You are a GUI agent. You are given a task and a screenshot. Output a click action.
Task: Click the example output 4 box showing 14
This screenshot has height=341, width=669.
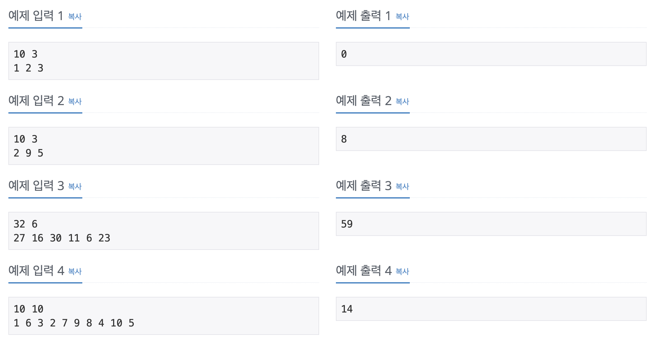(491, 309)
